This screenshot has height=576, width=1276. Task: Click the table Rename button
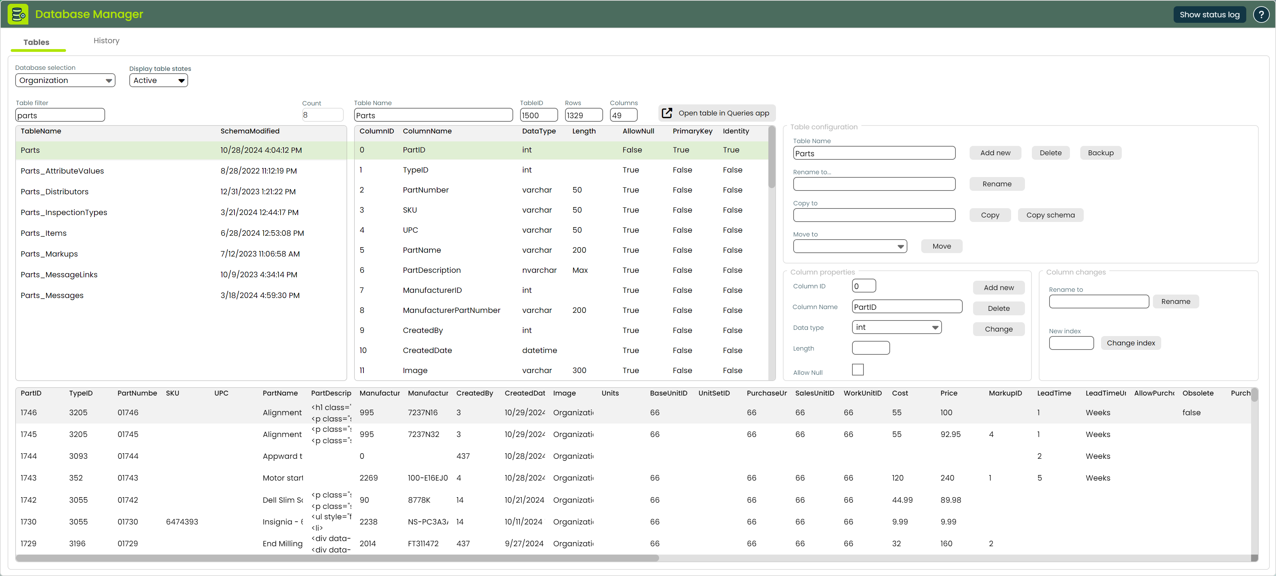coord(997,184)
